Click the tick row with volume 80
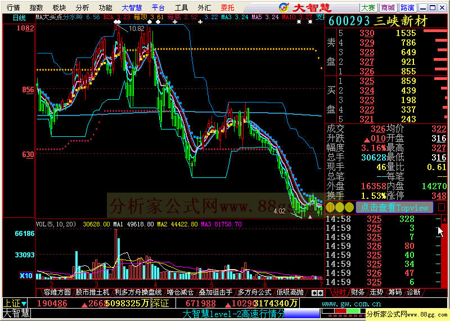 click(x=383, y=246)
